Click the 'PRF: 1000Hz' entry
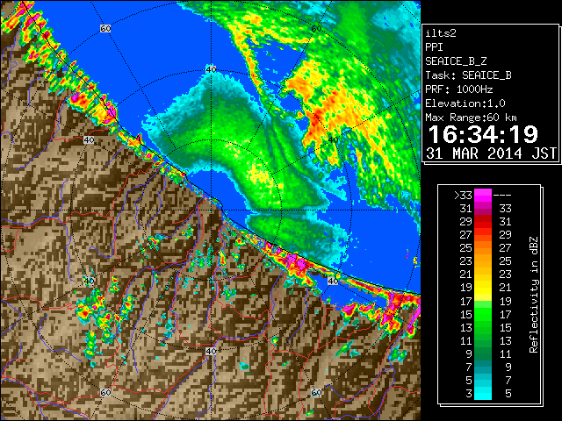This screenshot has width=562, height=421. click(459, 89)
